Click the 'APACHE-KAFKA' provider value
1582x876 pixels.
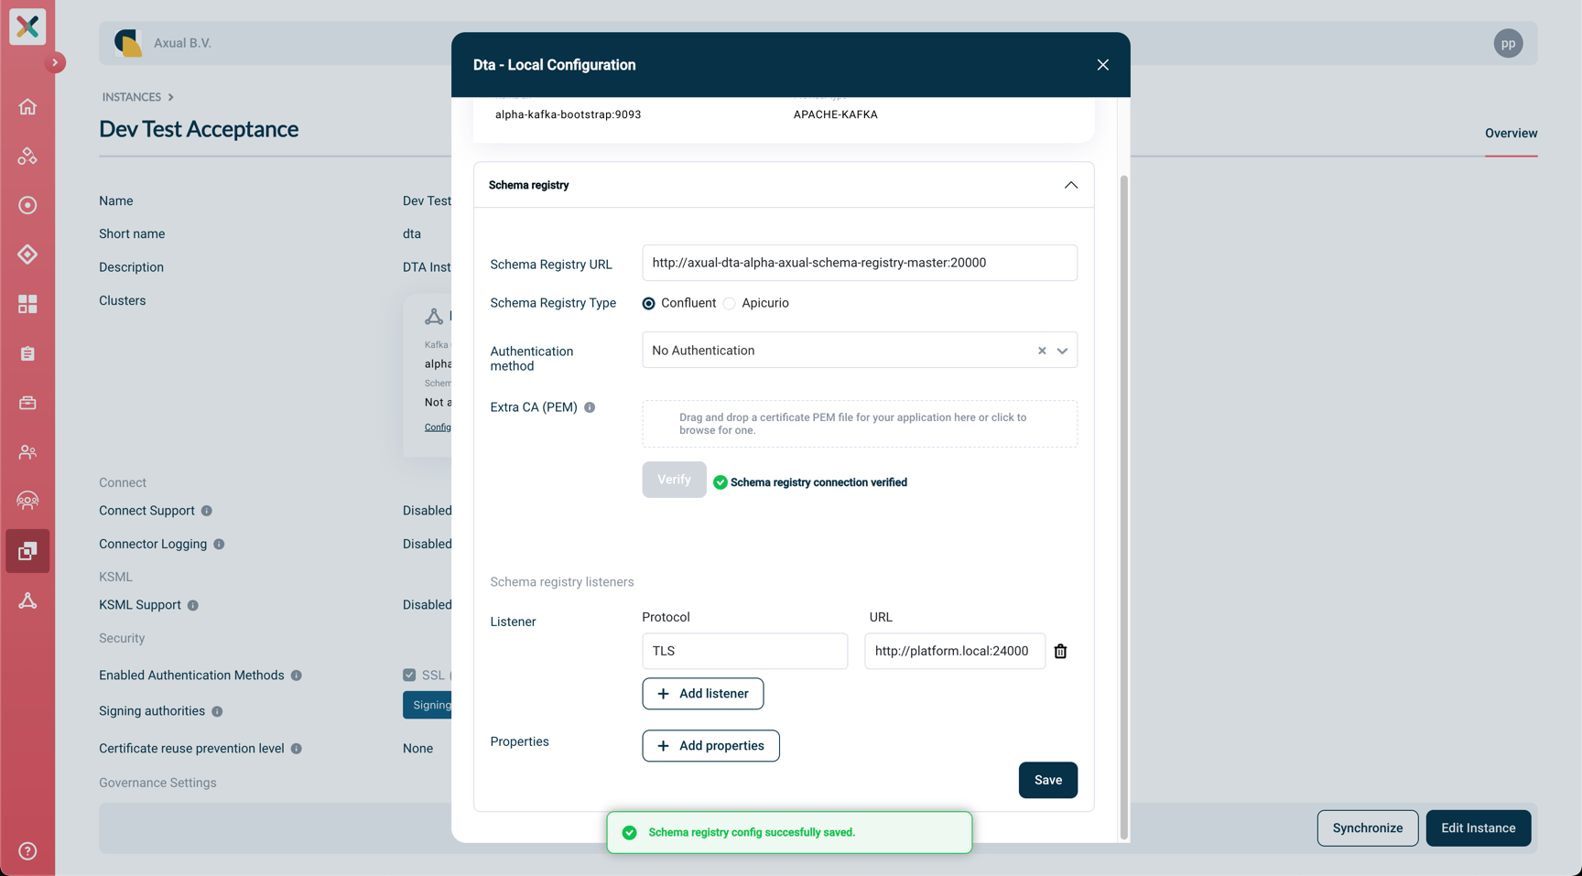tap(836, 114)
